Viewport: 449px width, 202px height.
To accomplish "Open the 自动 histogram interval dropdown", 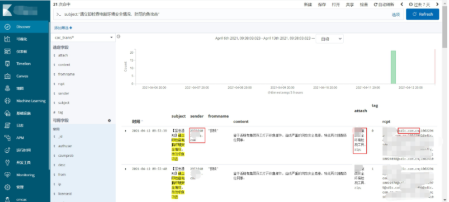I will [329, 39].
